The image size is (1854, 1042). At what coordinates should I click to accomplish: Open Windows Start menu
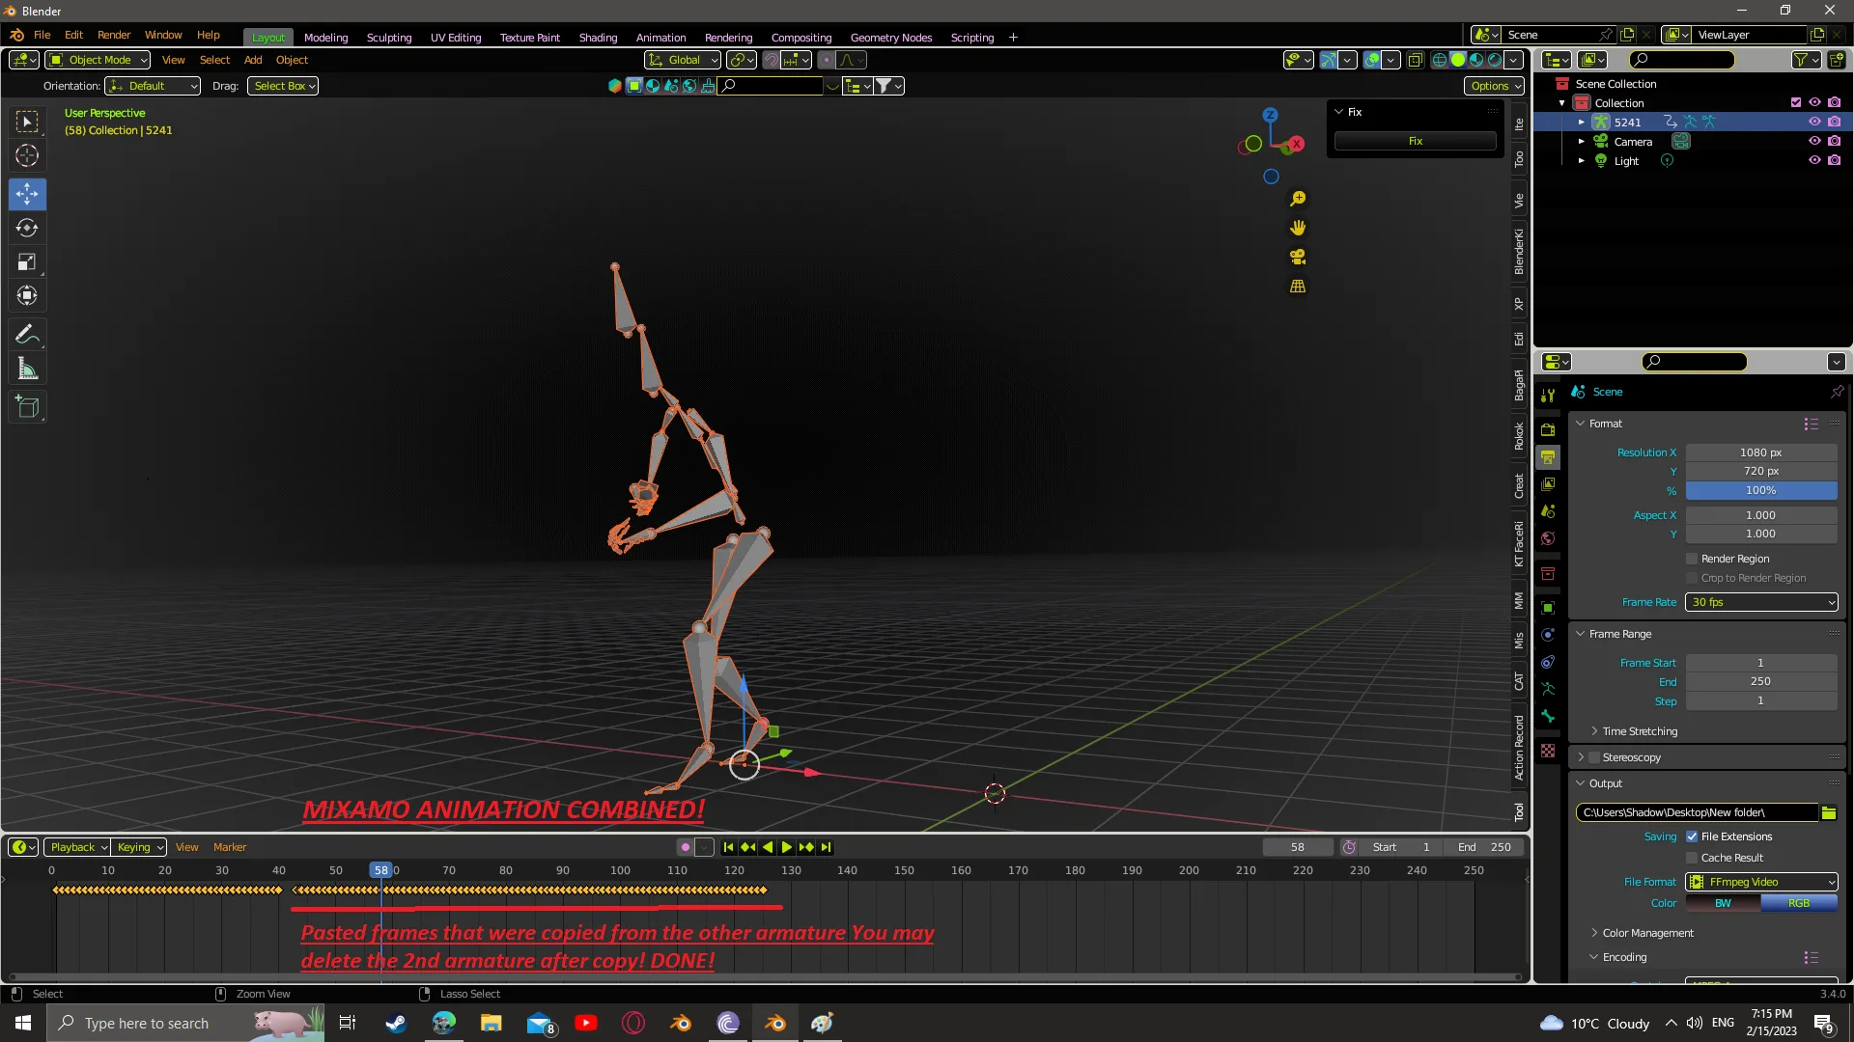(x=23, y=1023)
